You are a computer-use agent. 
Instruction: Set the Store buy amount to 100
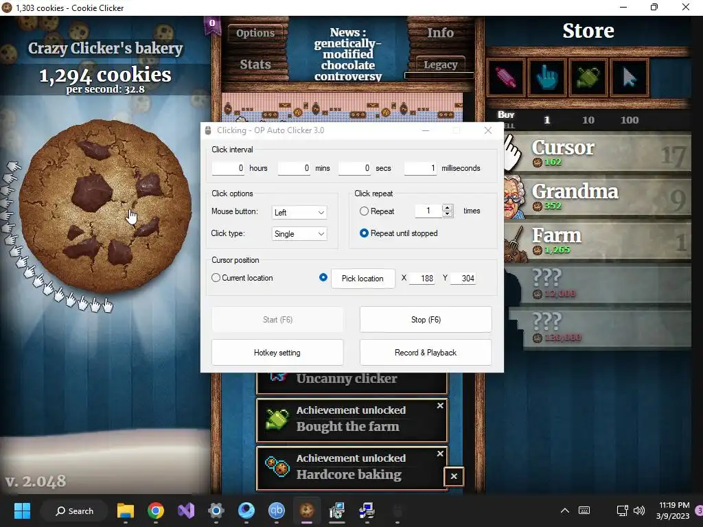coord(630,120)
